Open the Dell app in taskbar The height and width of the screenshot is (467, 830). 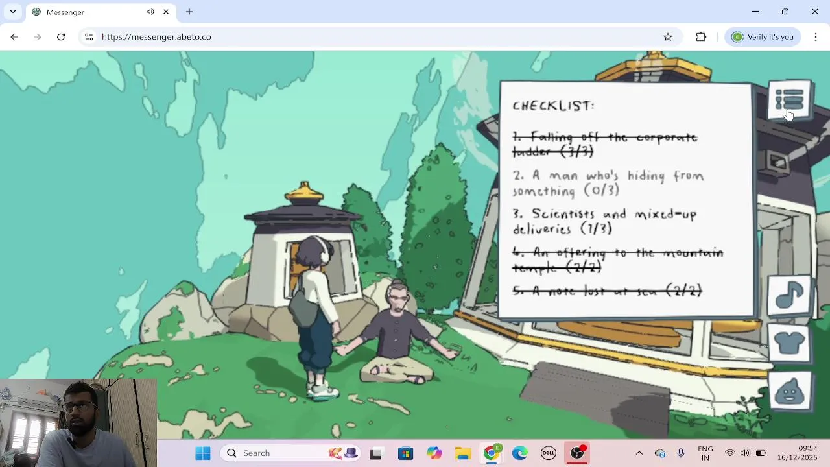pyautogui.click(x=549, y=453)
